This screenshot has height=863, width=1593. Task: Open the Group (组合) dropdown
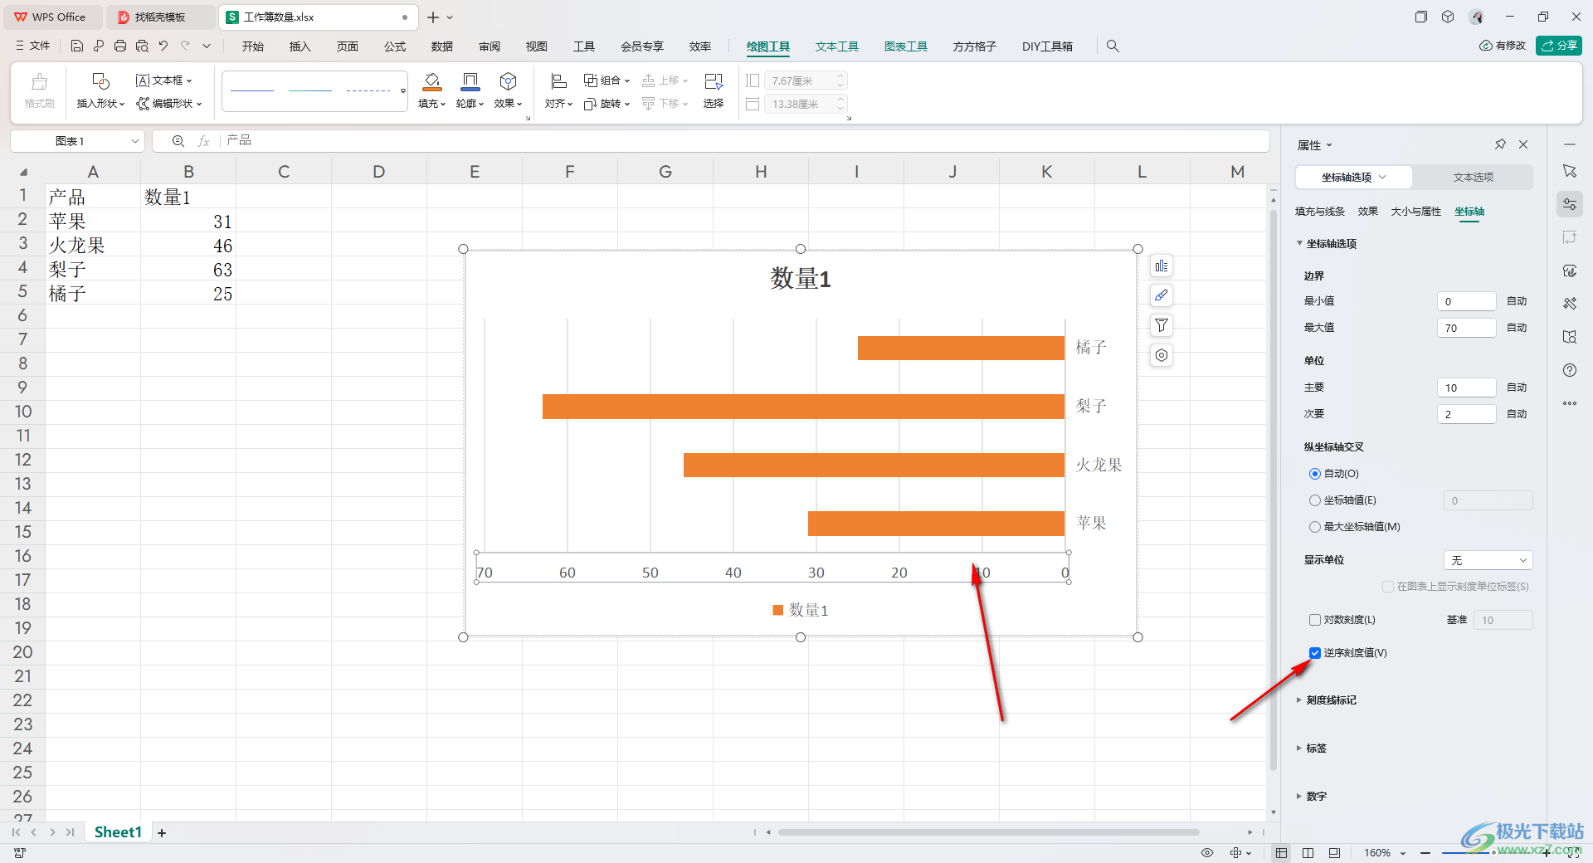click(x=607, y=80)
